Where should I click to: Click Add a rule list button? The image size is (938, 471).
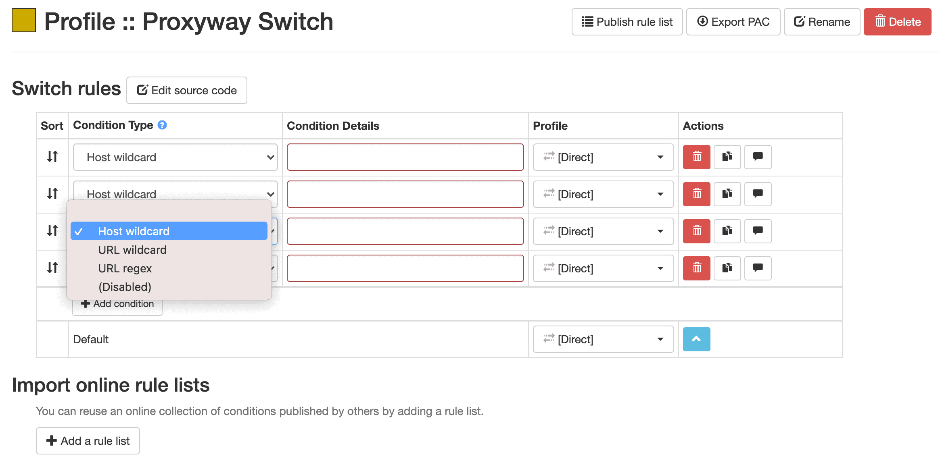click(x=88, y=441)
